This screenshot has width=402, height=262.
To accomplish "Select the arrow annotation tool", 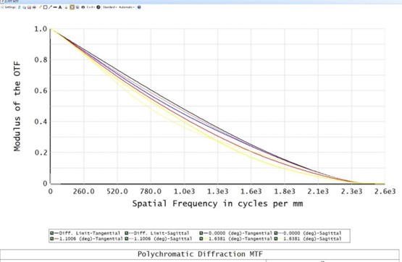I will (x=50, y=7).
